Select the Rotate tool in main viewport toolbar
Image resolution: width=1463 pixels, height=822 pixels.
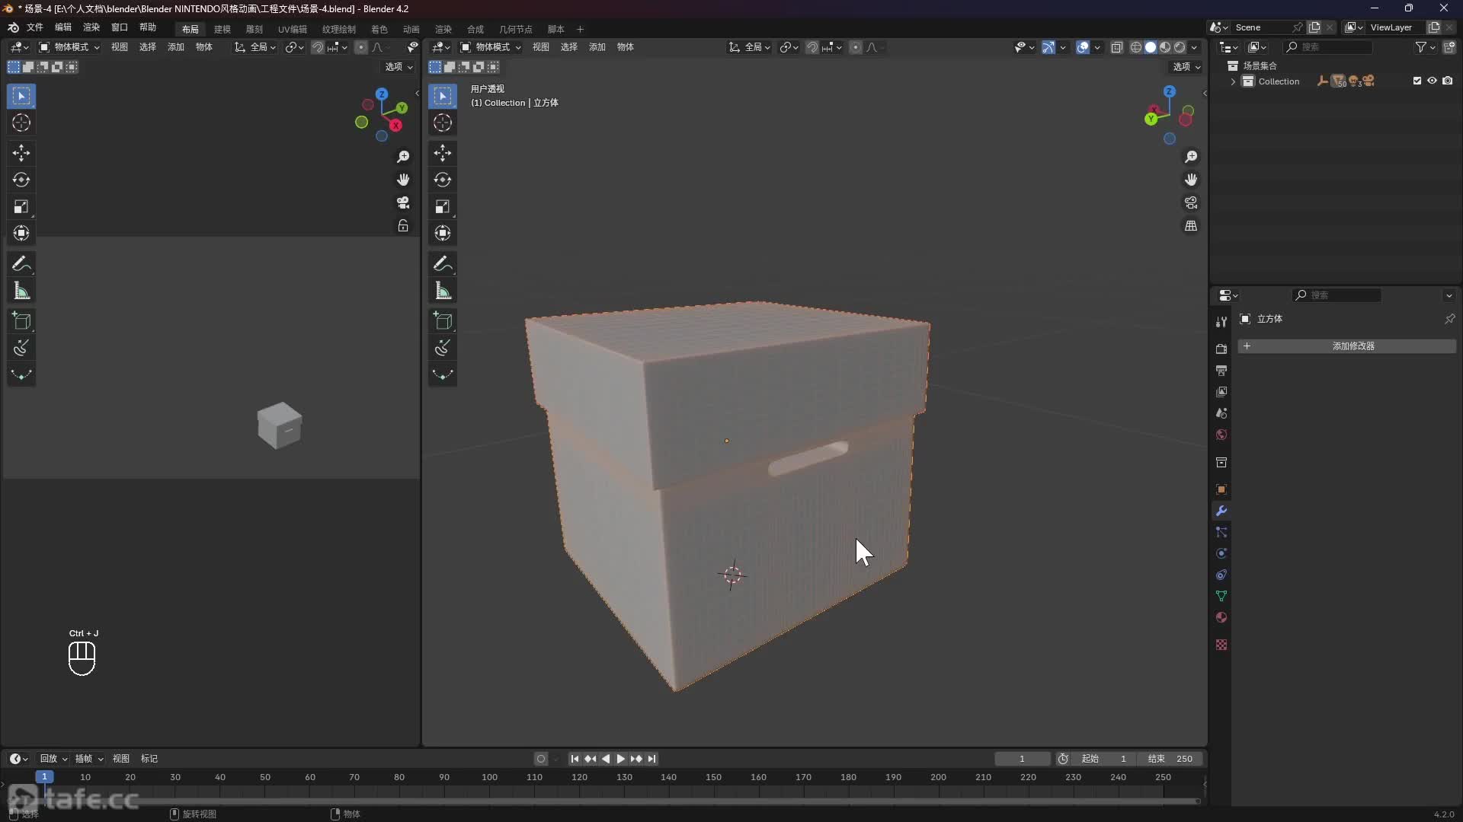pyautogui.click(x=443, y=180)
